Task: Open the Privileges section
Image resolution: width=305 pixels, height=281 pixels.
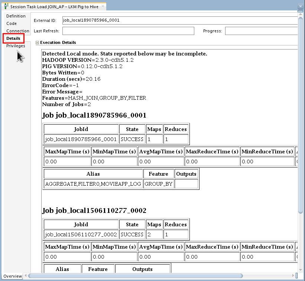Action: click(16, 46)
